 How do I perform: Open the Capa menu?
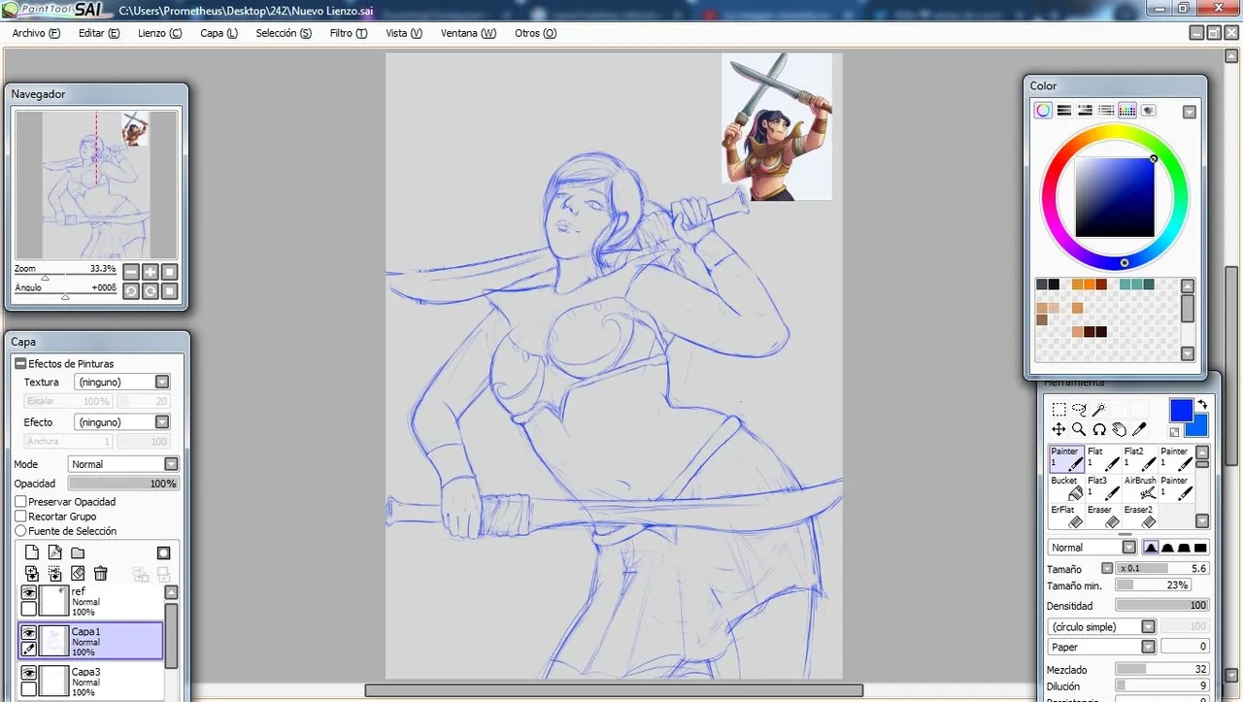(218, 33)
